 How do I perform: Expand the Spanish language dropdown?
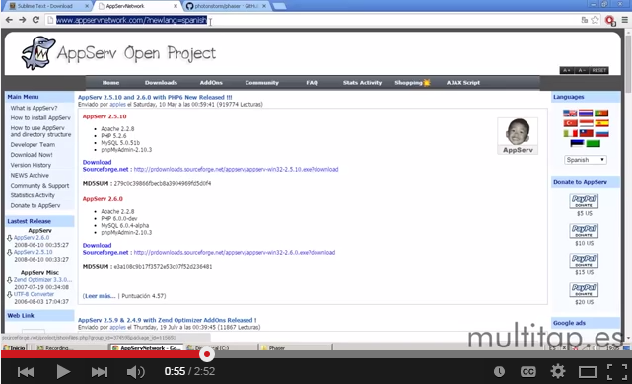586,160
